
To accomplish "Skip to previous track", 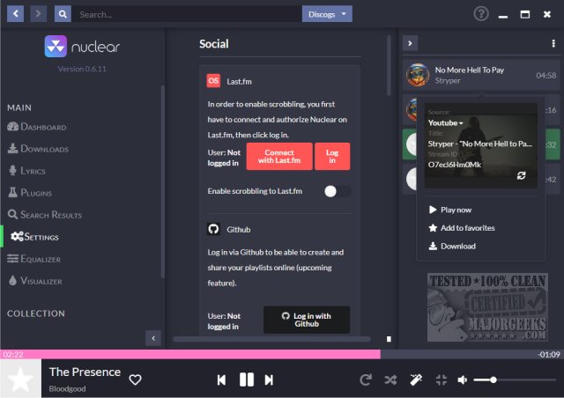I will pos(221,380).
